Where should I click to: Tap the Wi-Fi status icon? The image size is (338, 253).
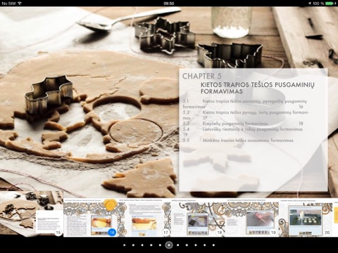tap(20, 4)
